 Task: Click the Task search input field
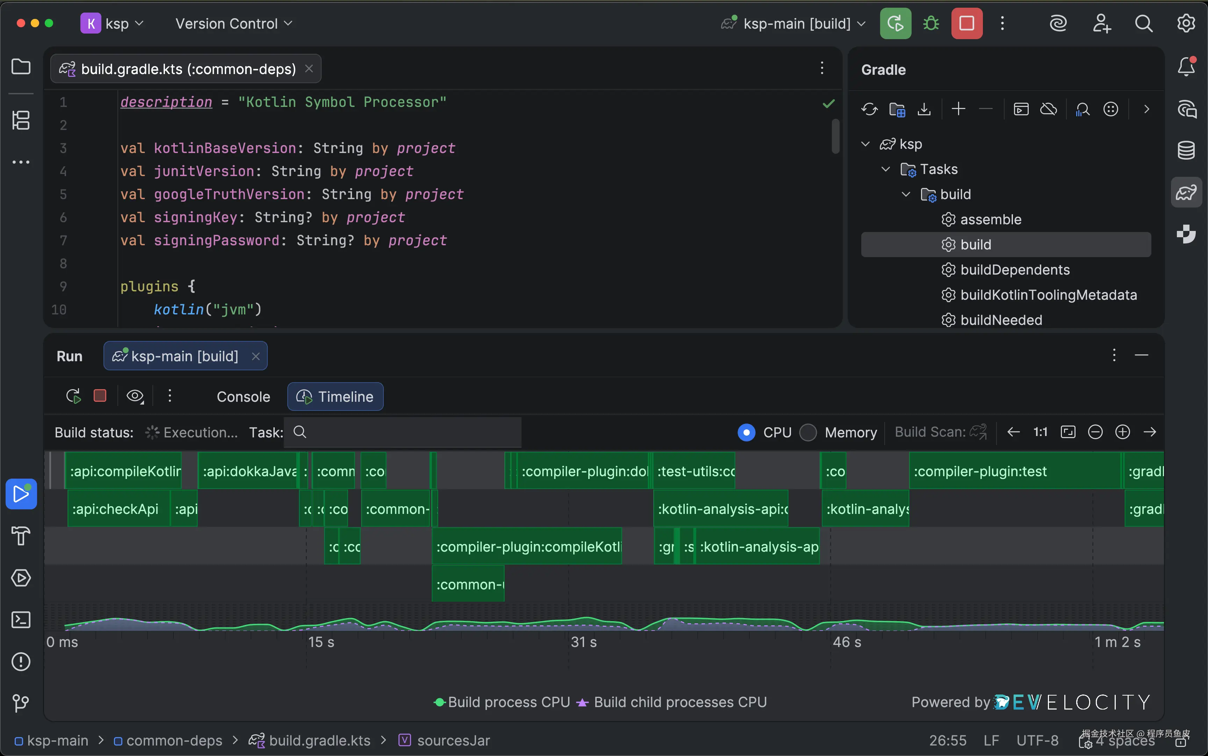410,432
